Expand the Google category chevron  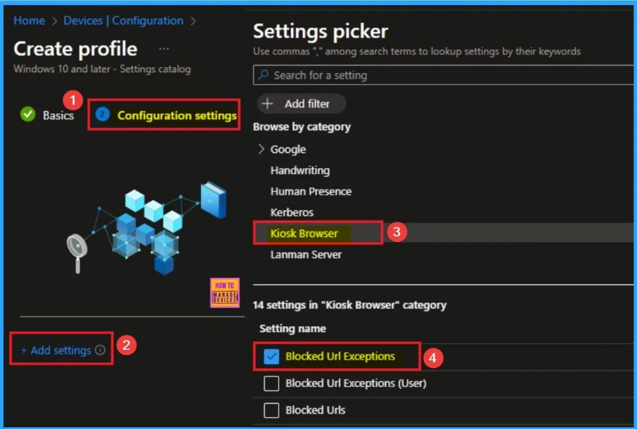click(x=261, y=149)
